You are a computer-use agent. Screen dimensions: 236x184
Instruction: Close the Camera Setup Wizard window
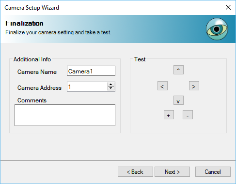tap(228, 7)
